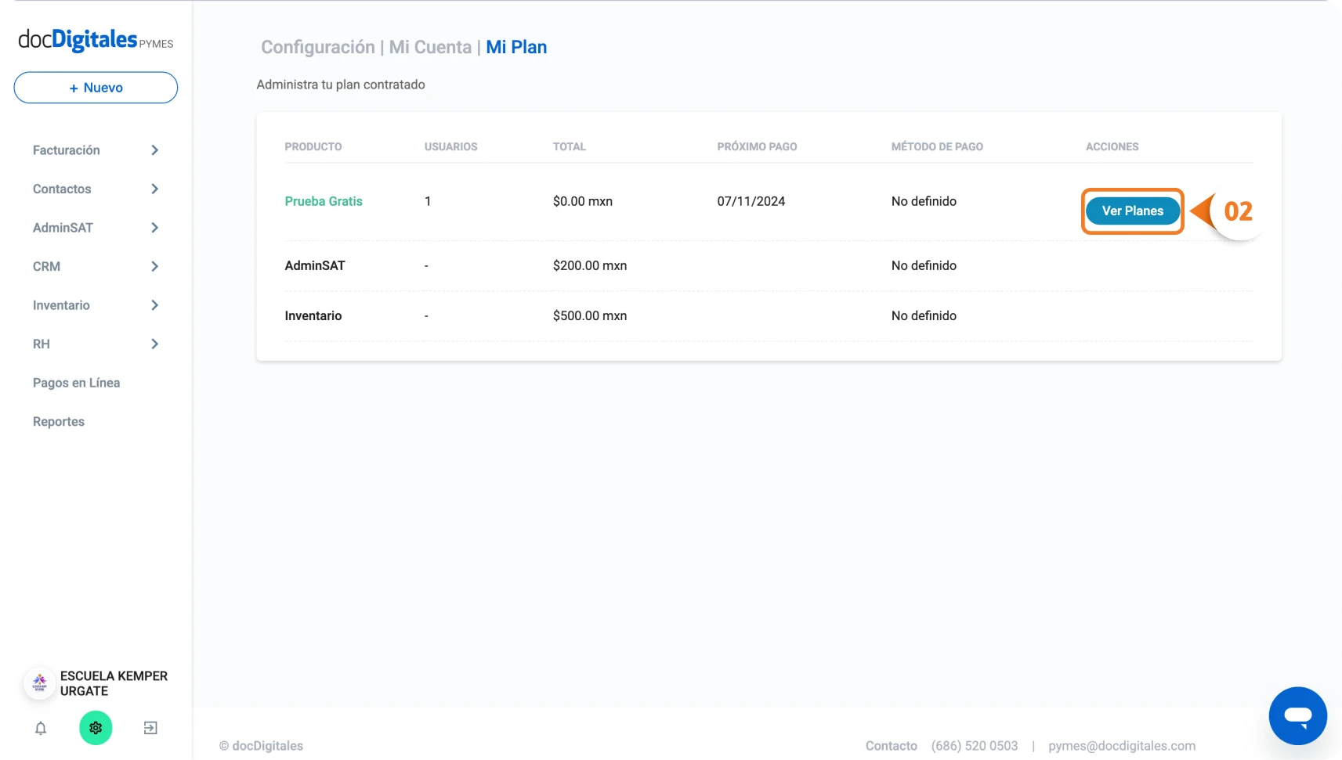Click the TOTAL column header
Screen dimensions: 1342x760
(x=570, y=146)
